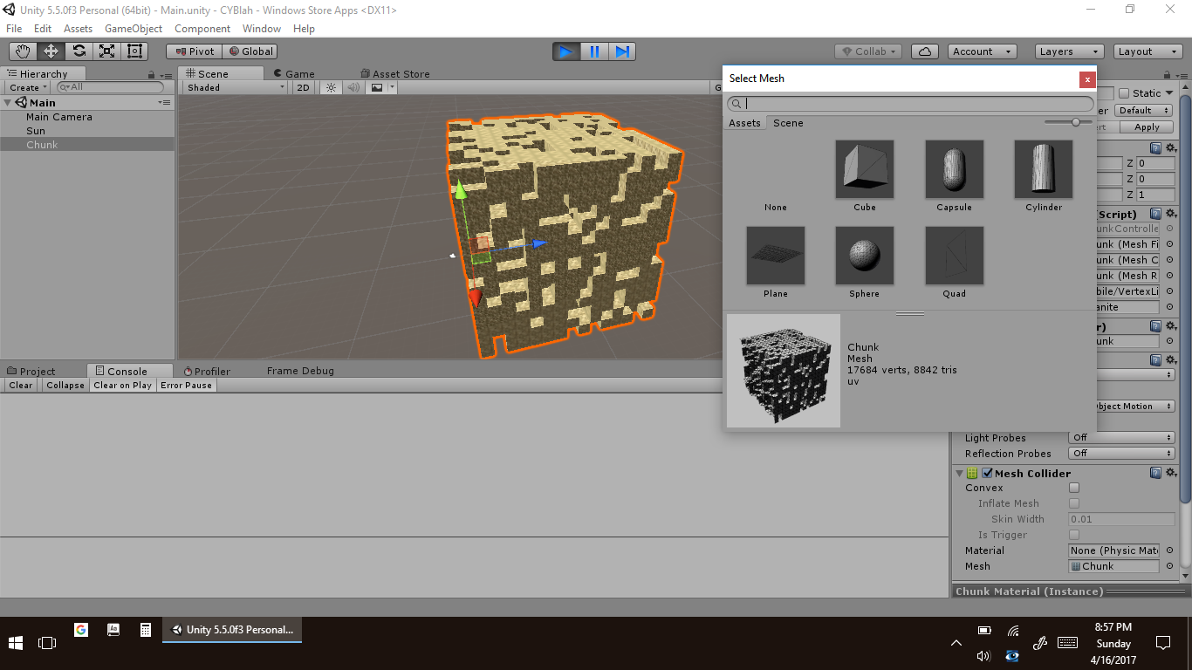The width and height of the screenshot is (1192, 670).
Task: Open the GameObject menu
Action: click(133, 29)
